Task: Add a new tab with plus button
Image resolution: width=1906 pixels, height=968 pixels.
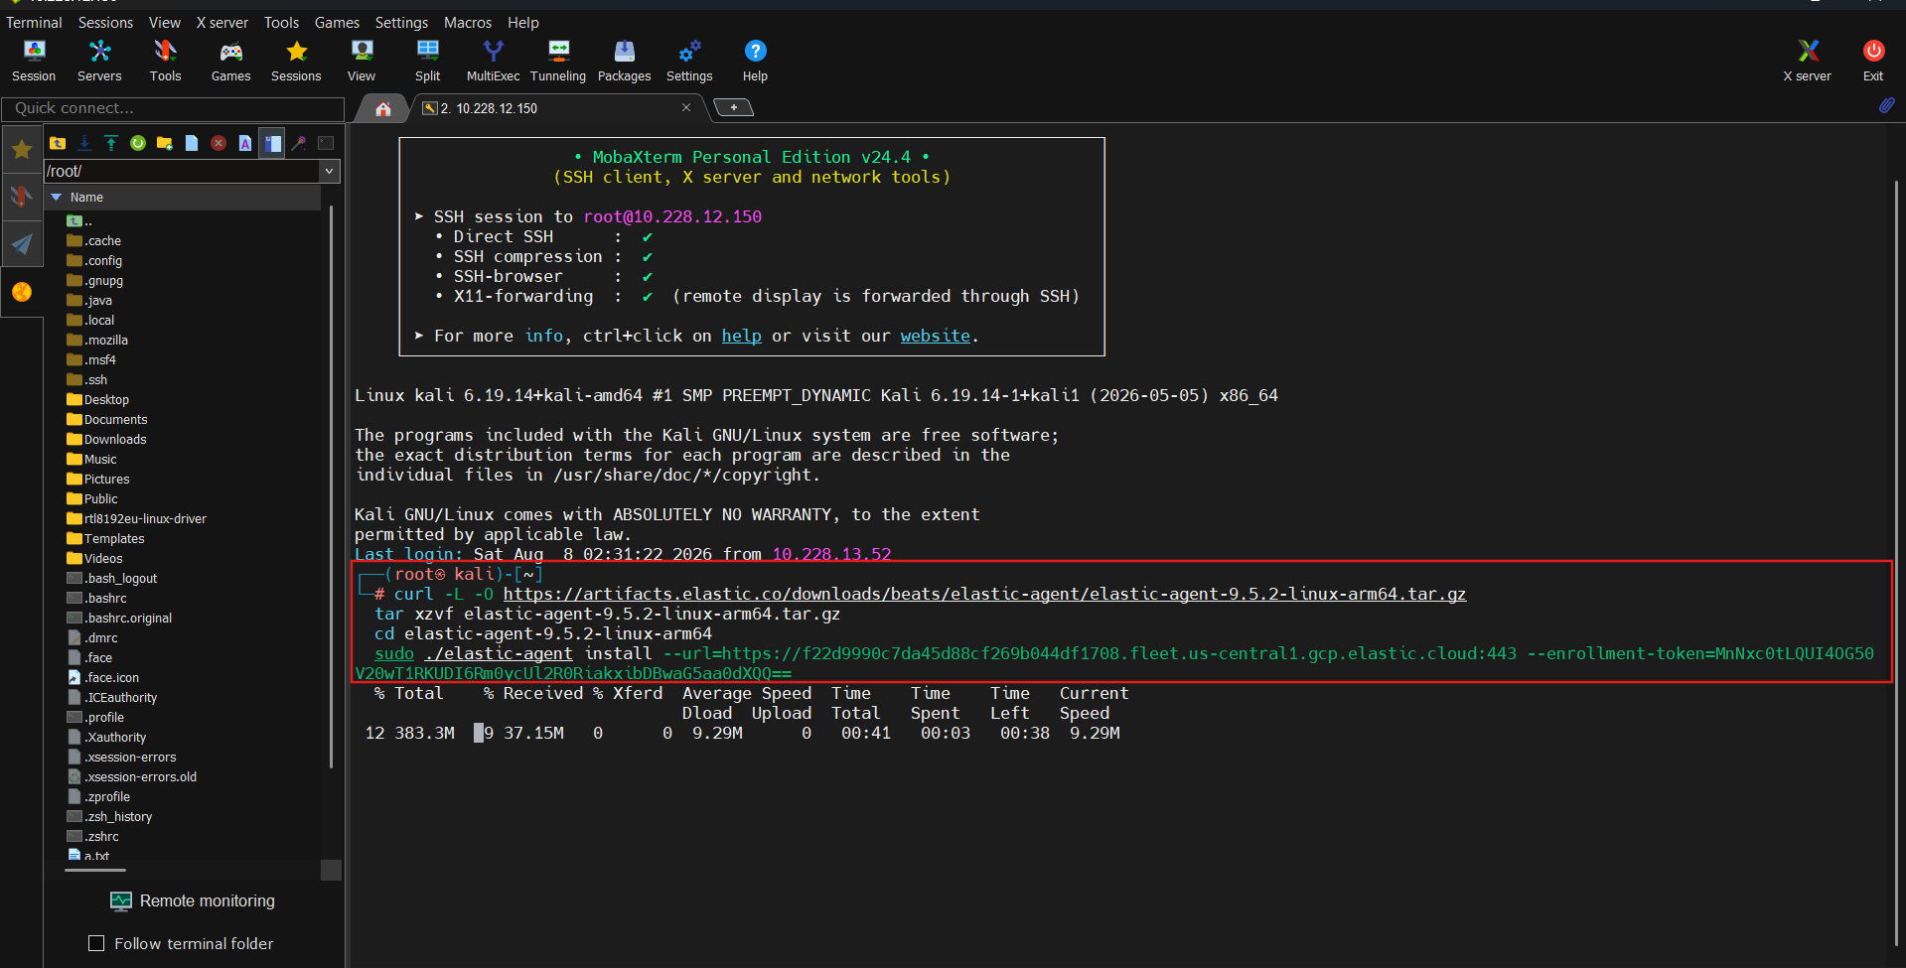Action: coord(734,107)
